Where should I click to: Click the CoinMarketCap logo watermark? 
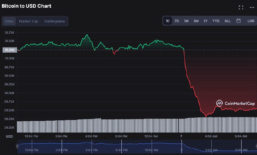[x=235, y=103]
